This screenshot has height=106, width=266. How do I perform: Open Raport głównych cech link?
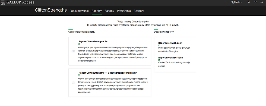[x=170, y=43]
